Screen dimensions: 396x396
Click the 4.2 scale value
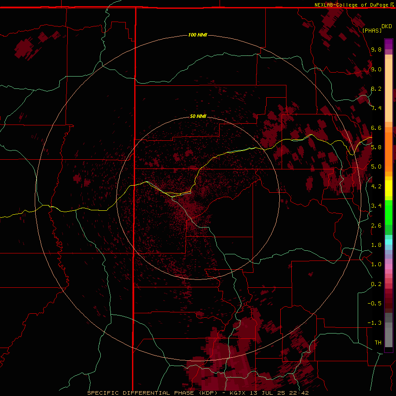[376, 186]
